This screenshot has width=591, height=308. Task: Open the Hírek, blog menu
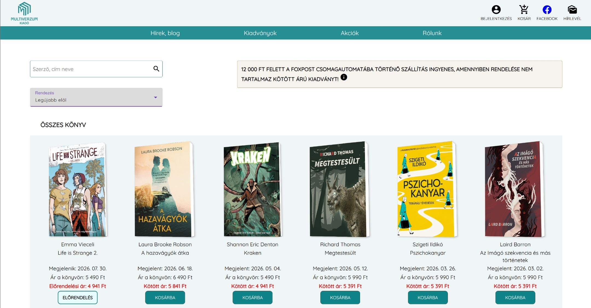tap(165, 33)
